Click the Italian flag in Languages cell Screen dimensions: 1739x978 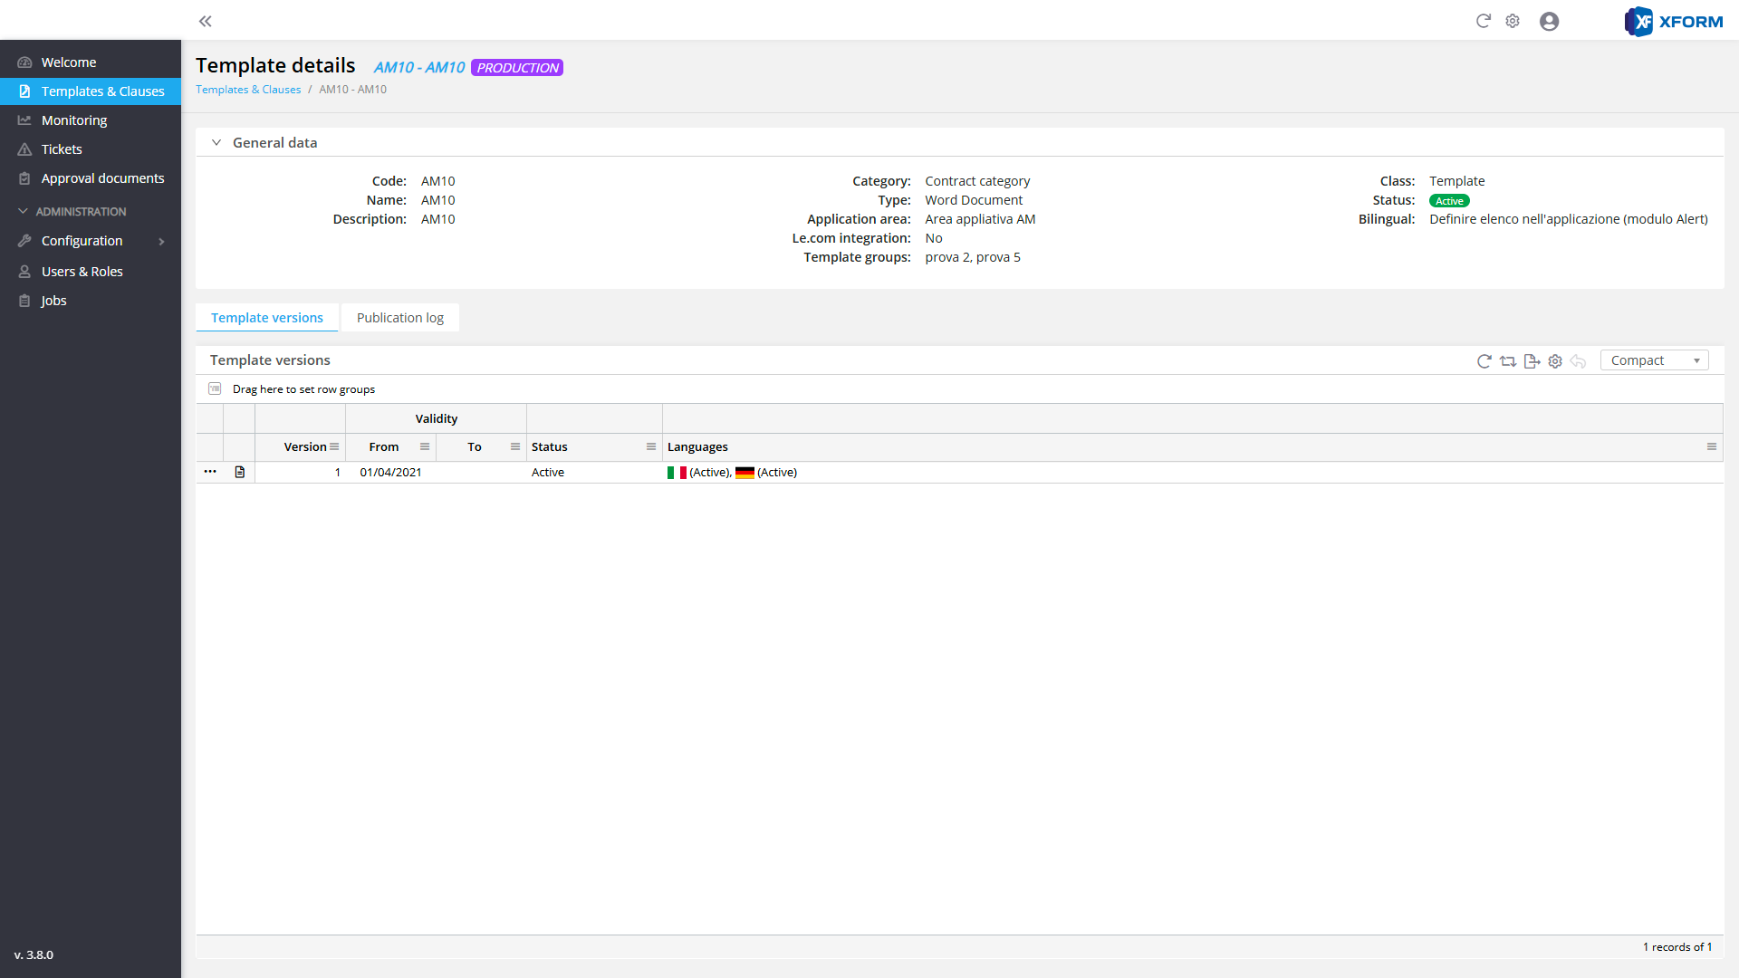[677, 473]
